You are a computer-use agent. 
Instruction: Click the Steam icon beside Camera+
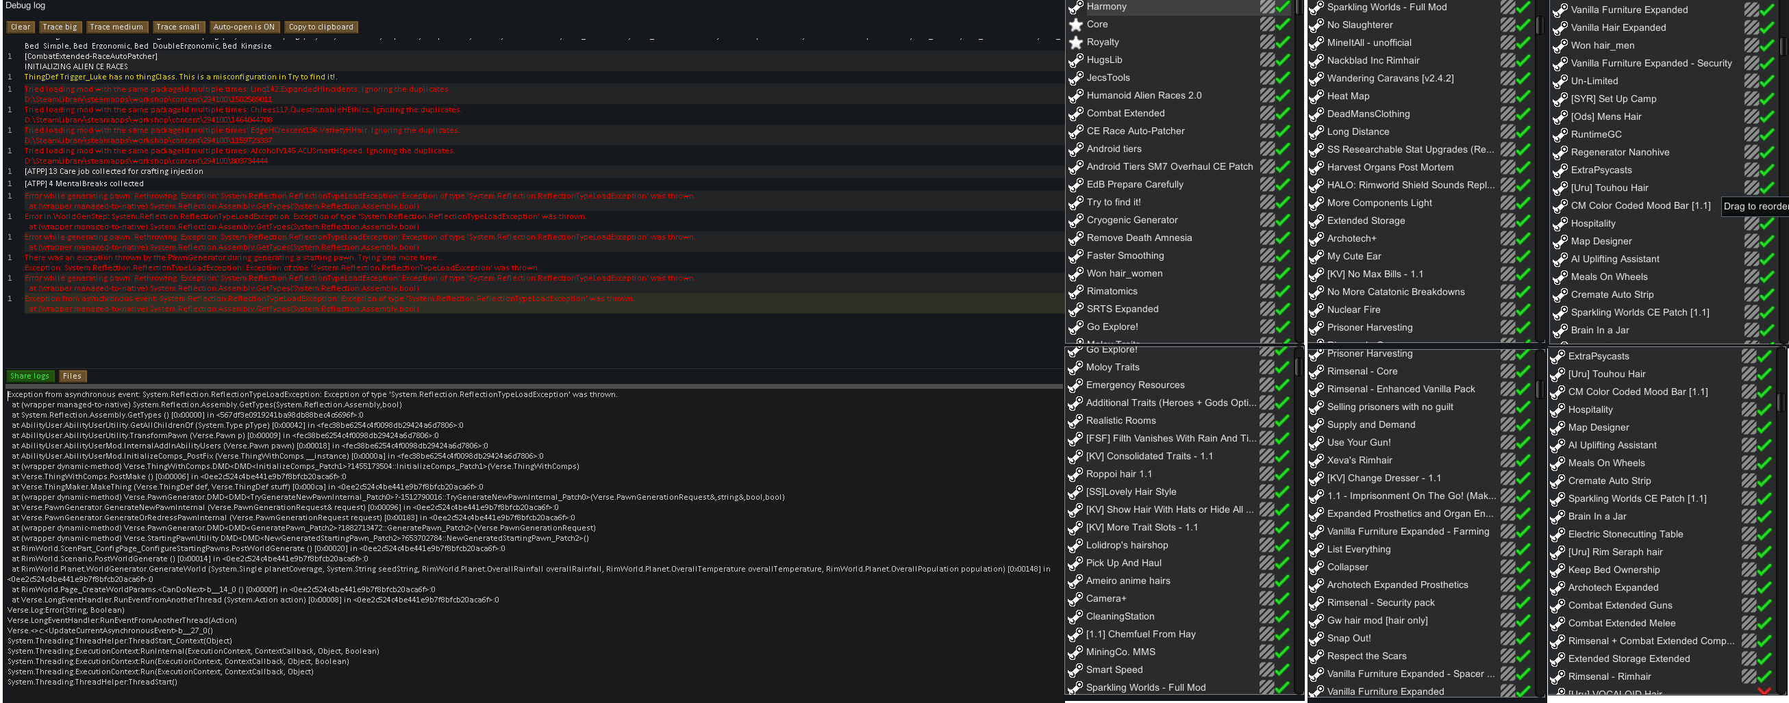point(1075,599)
